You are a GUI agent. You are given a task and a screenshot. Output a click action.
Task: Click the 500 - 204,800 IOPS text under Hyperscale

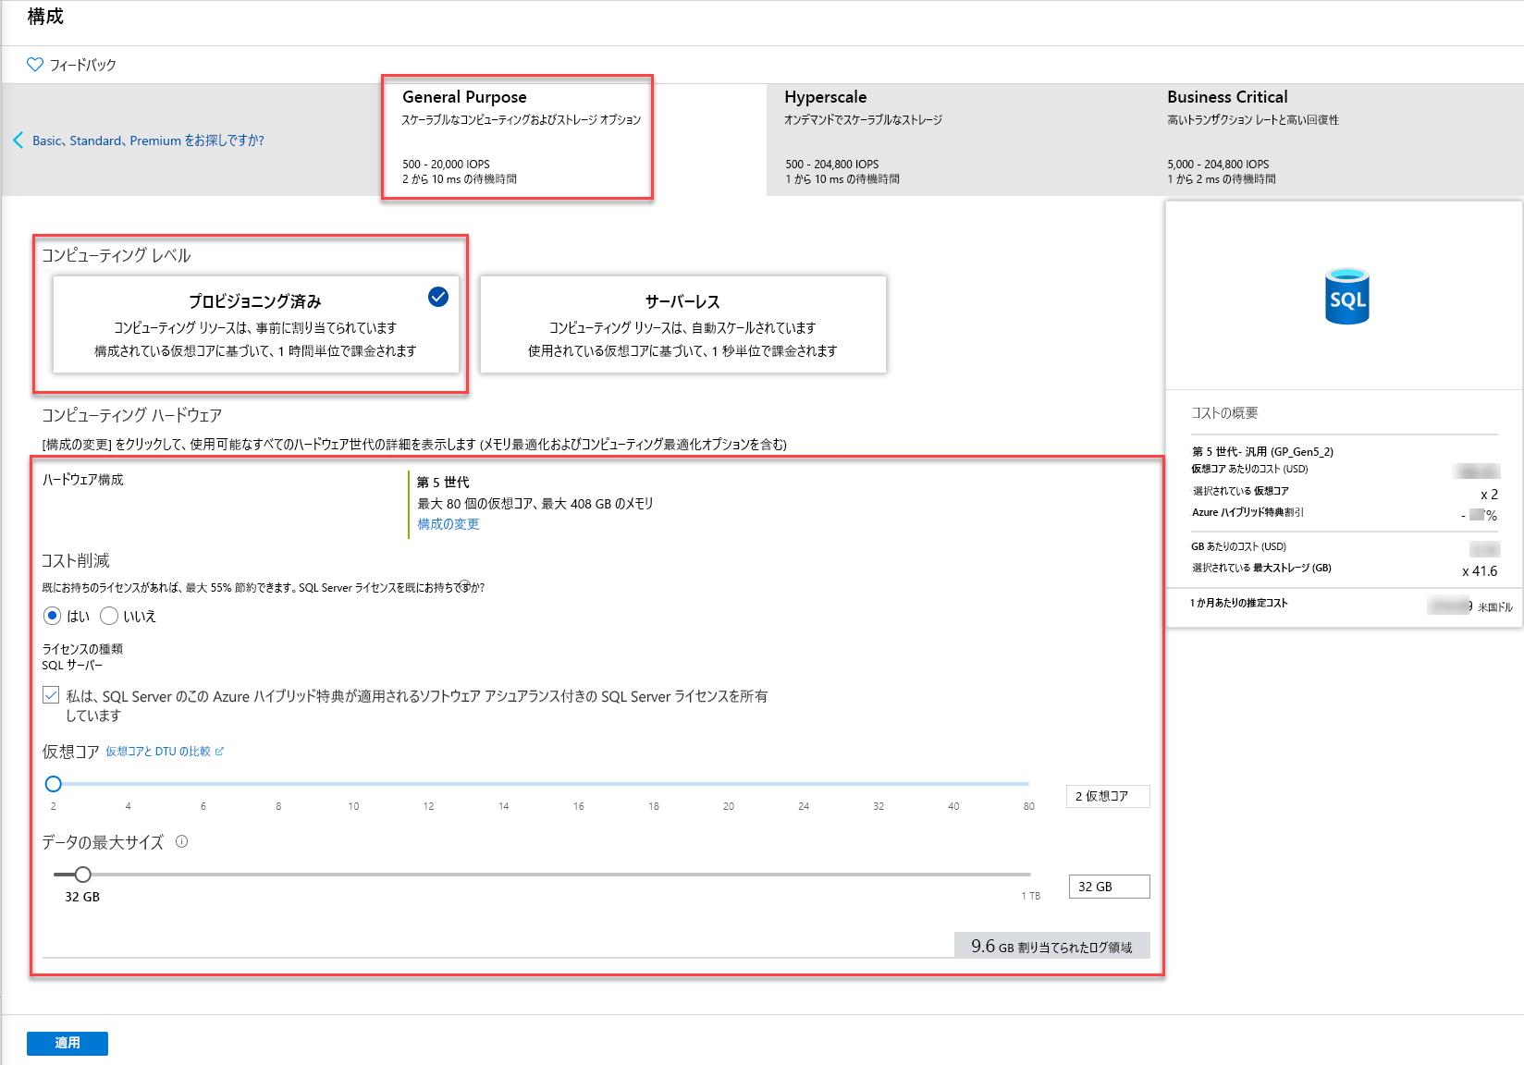[x=832, y=165]
